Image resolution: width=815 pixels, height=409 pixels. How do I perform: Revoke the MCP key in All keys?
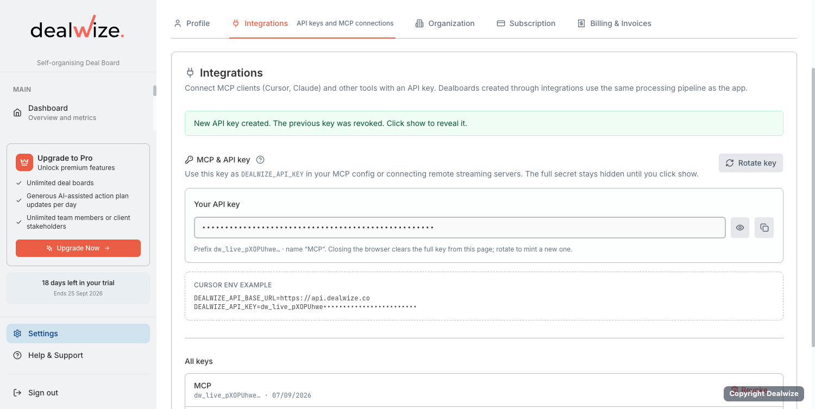pyautogui.click(x=749, y=390)
